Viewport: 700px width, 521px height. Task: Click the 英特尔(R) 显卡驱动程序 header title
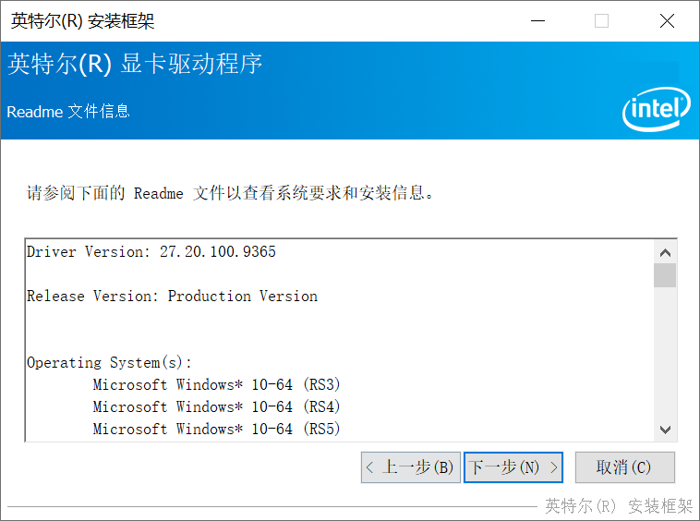pos(135,64)
